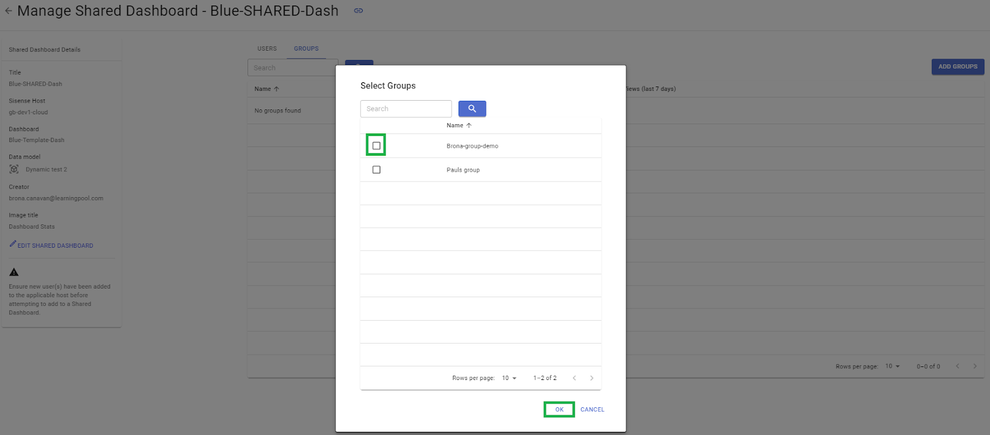Click the 0–0 of 0 pagination text
Viewport: 990px width, 435px height.
(928, 366)
